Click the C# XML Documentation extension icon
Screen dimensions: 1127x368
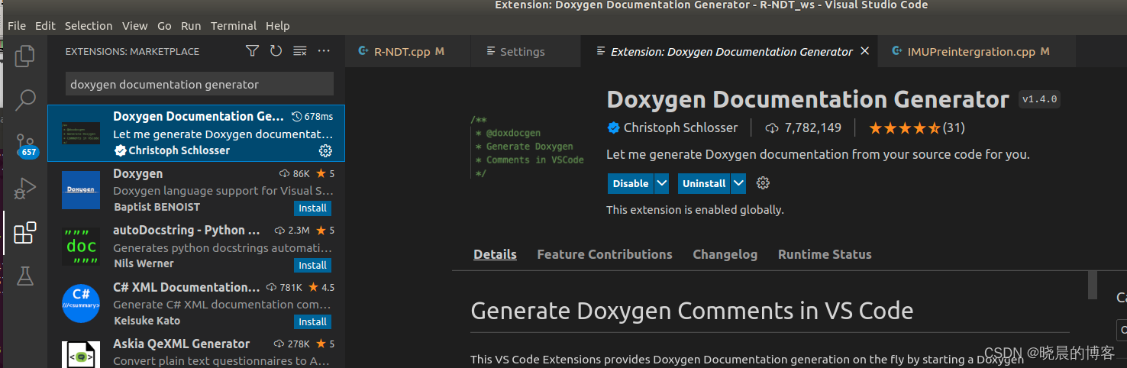coord(81,303)
